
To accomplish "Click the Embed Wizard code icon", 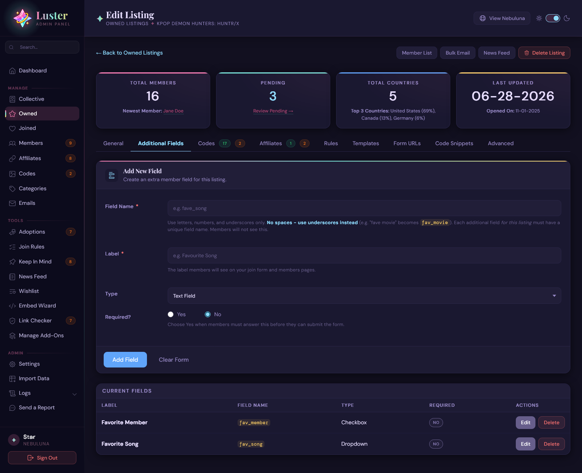I will [x=12, y=306].
